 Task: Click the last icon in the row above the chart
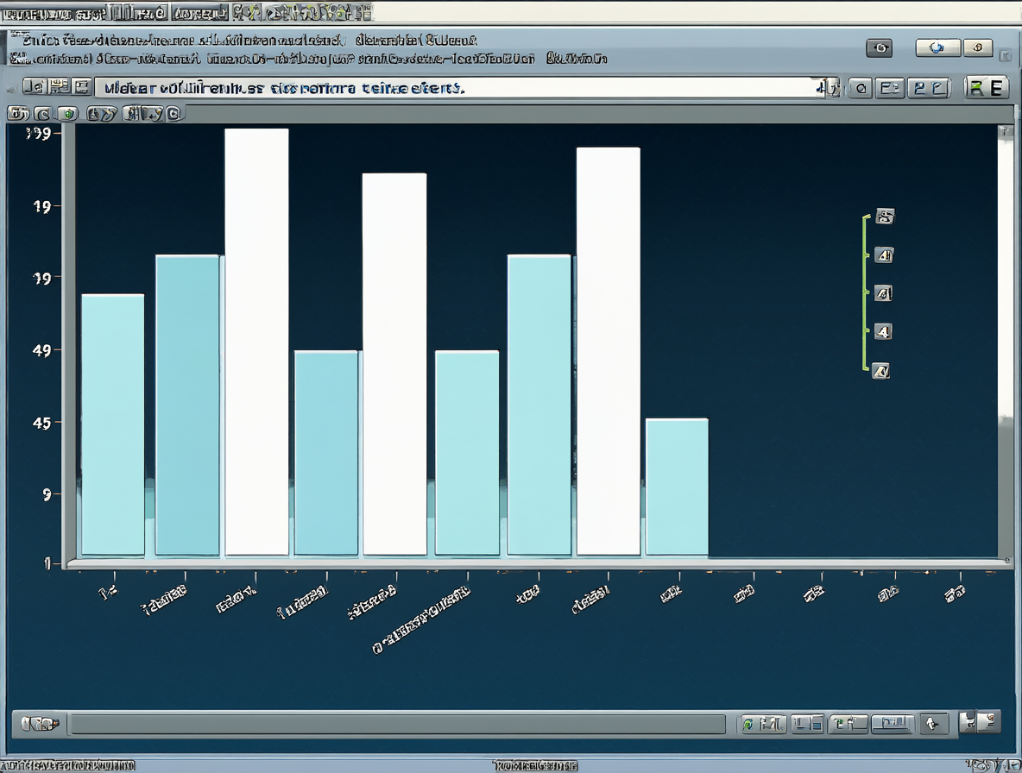[x=174, y=114]
